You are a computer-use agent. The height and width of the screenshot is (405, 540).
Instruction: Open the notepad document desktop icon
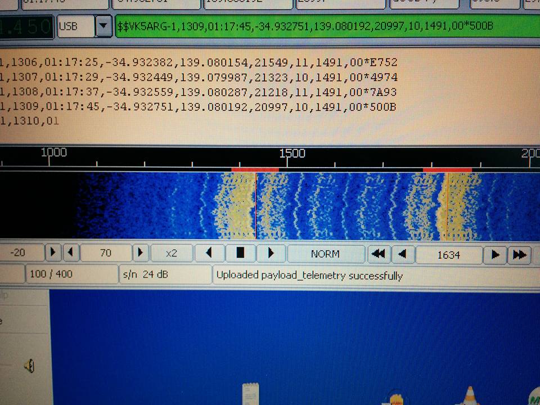[251, 394]
